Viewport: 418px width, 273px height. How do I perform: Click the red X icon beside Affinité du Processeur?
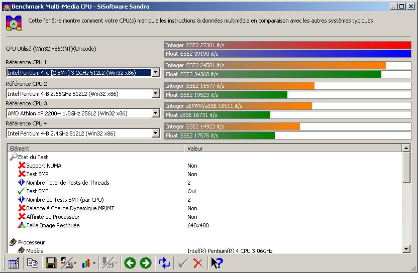(x=22, y=216)
